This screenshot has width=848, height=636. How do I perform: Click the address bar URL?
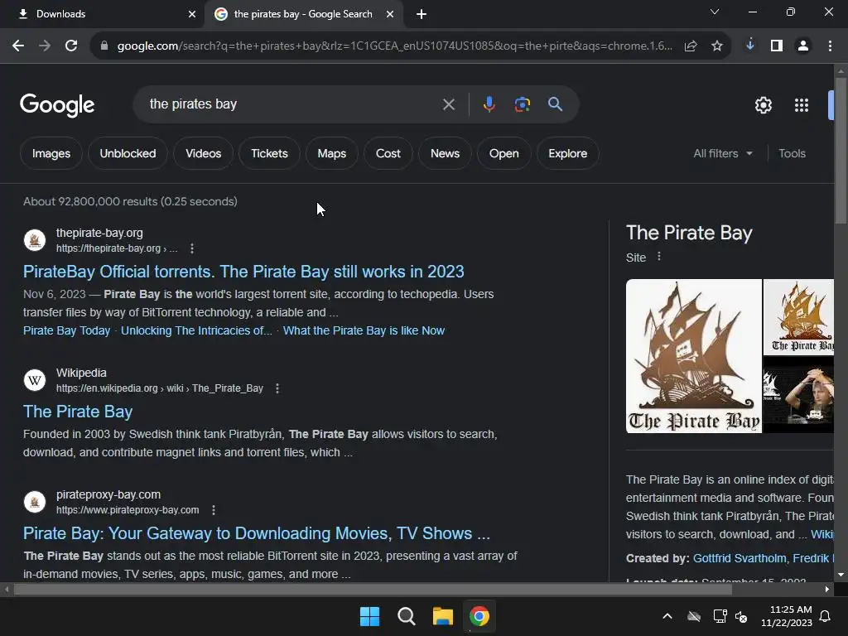pos(395,46)
